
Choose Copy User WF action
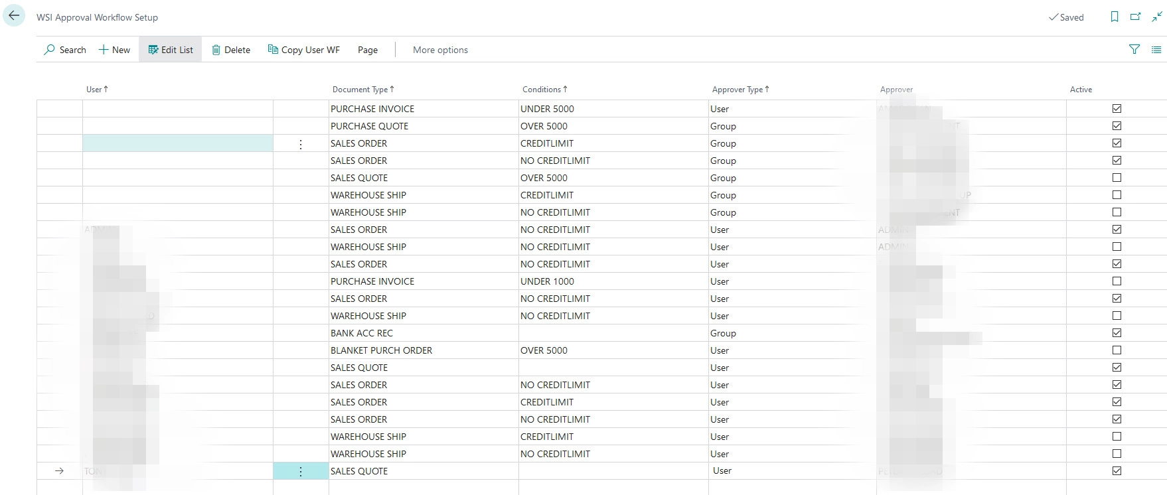click(x=304, y=50)
